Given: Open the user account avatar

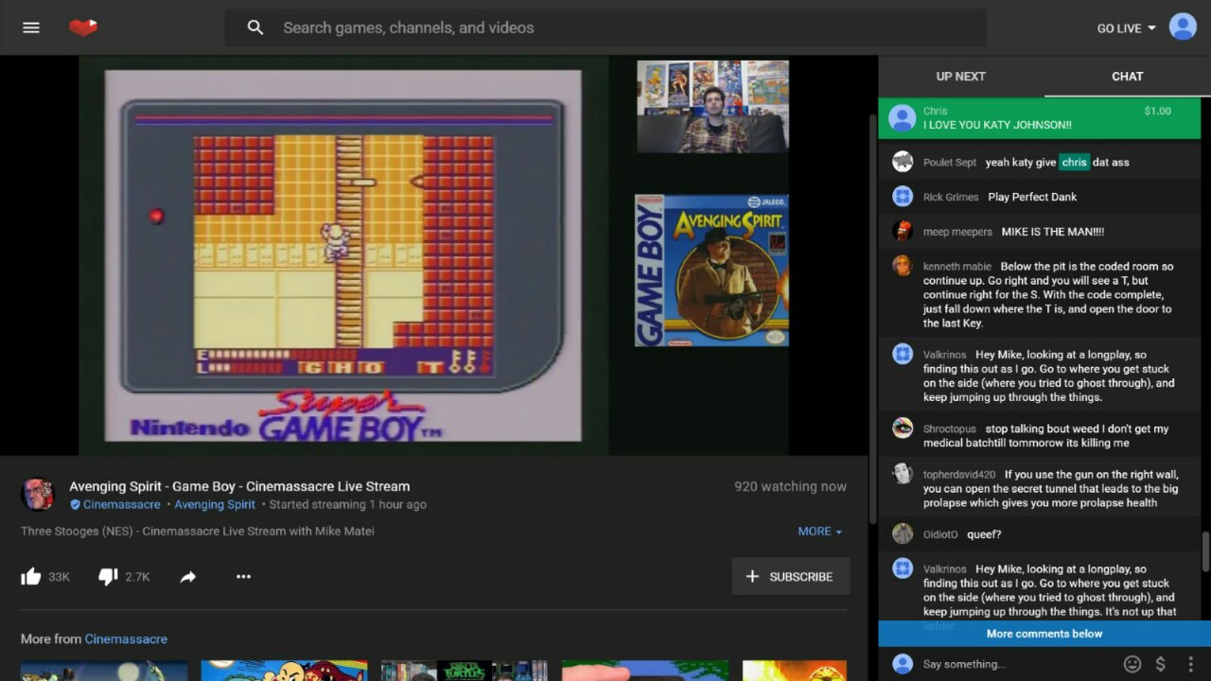Looking at the screenshot, I should [1183, 27].
